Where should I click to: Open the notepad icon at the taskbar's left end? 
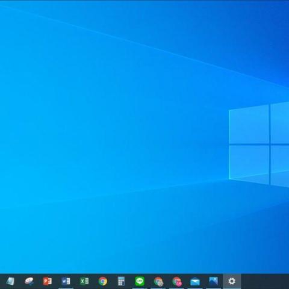tap(10, 281)
